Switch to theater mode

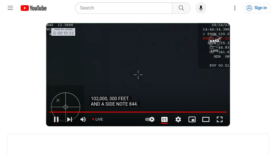(206, 119)
